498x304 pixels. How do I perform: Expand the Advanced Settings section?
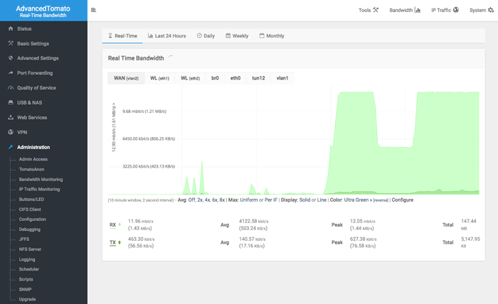tap(38, 58)
